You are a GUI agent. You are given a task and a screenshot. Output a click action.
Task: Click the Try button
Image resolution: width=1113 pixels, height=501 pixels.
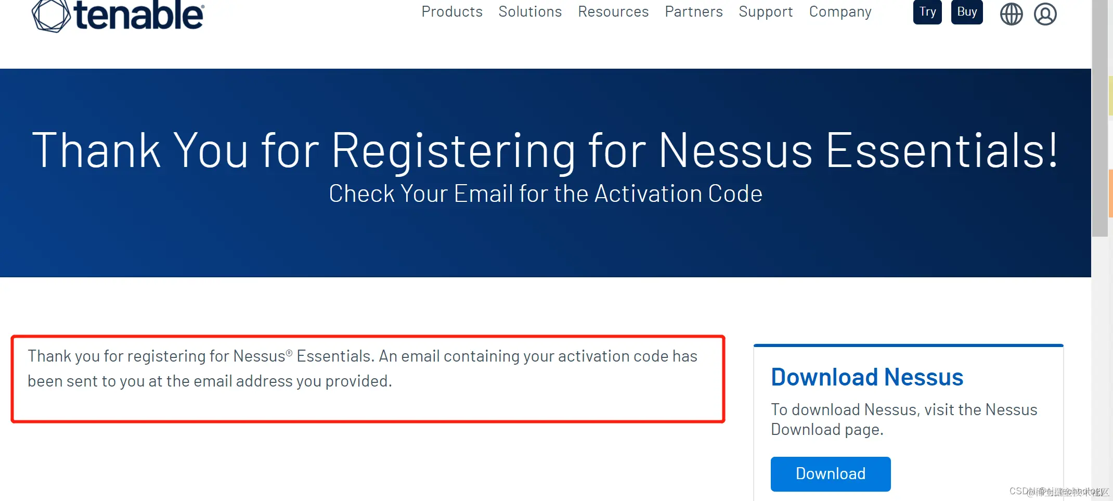click(927, 12)
